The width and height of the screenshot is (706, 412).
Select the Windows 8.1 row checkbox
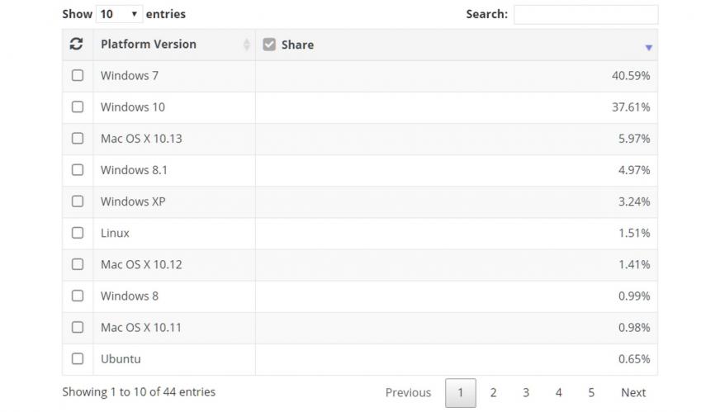pos(78,170)
